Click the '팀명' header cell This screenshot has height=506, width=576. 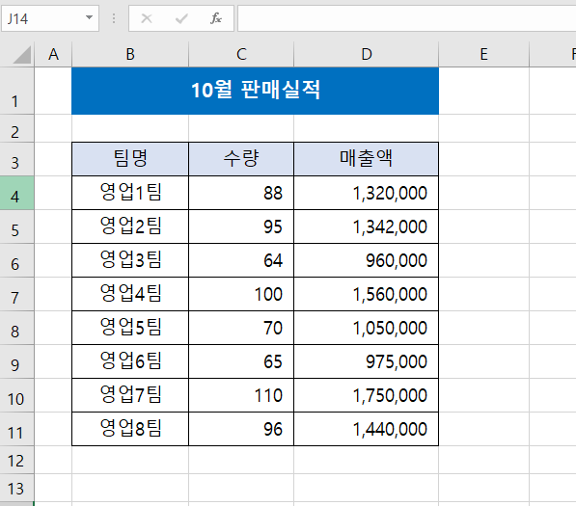130,159
